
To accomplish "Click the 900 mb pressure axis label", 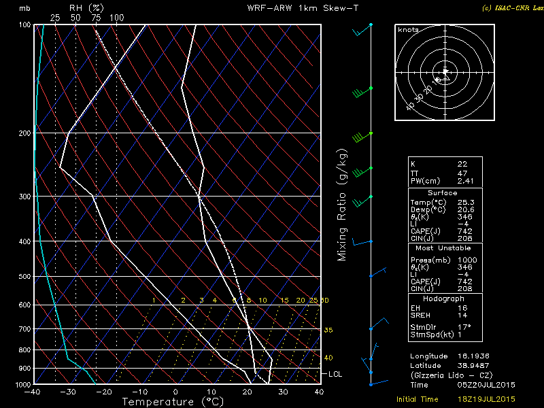I will click(25, 369).
